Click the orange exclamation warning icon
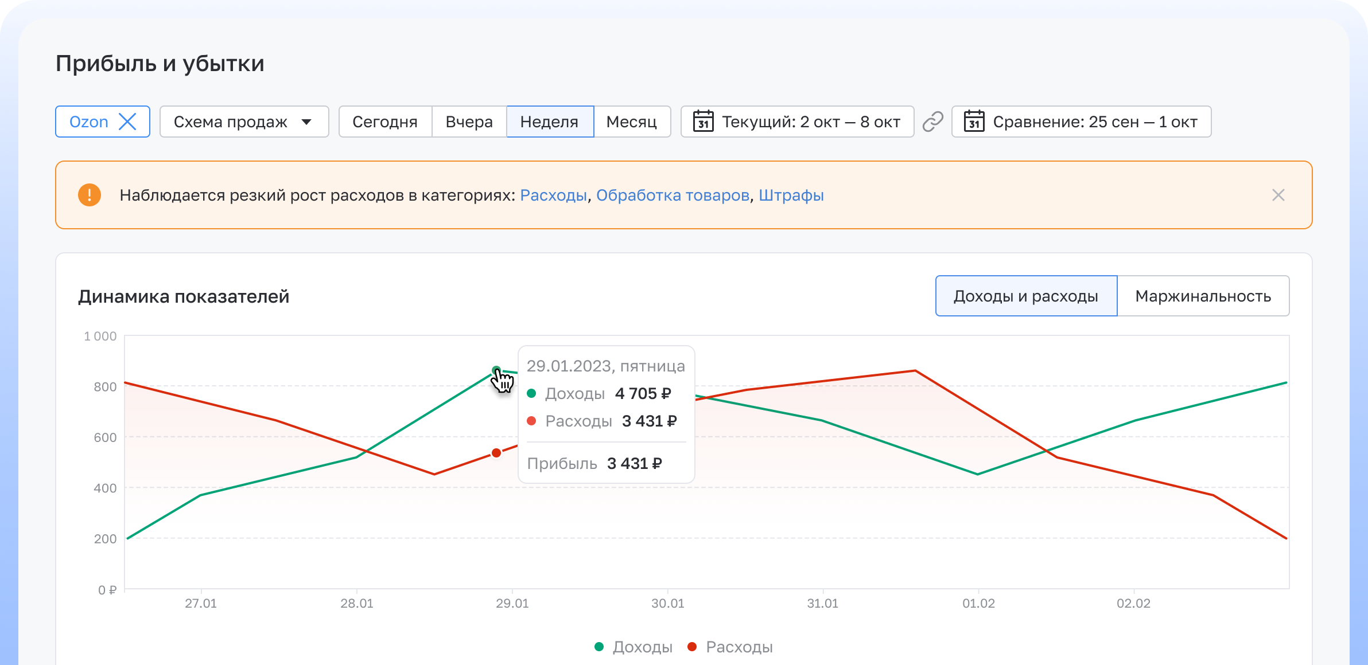The height and width of the screenshot is (665, 1368). click(90, 195)
